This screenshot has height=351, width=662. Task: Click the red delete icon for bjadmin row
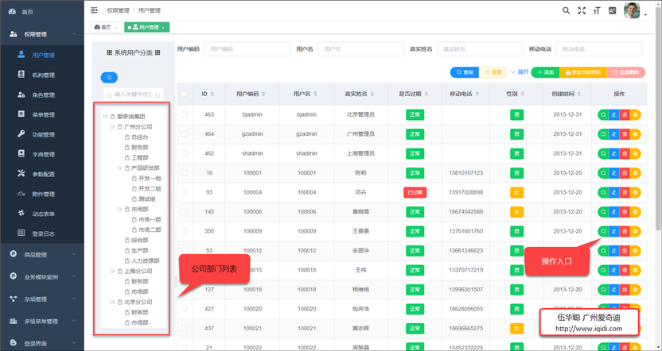[x=625, y=114]
